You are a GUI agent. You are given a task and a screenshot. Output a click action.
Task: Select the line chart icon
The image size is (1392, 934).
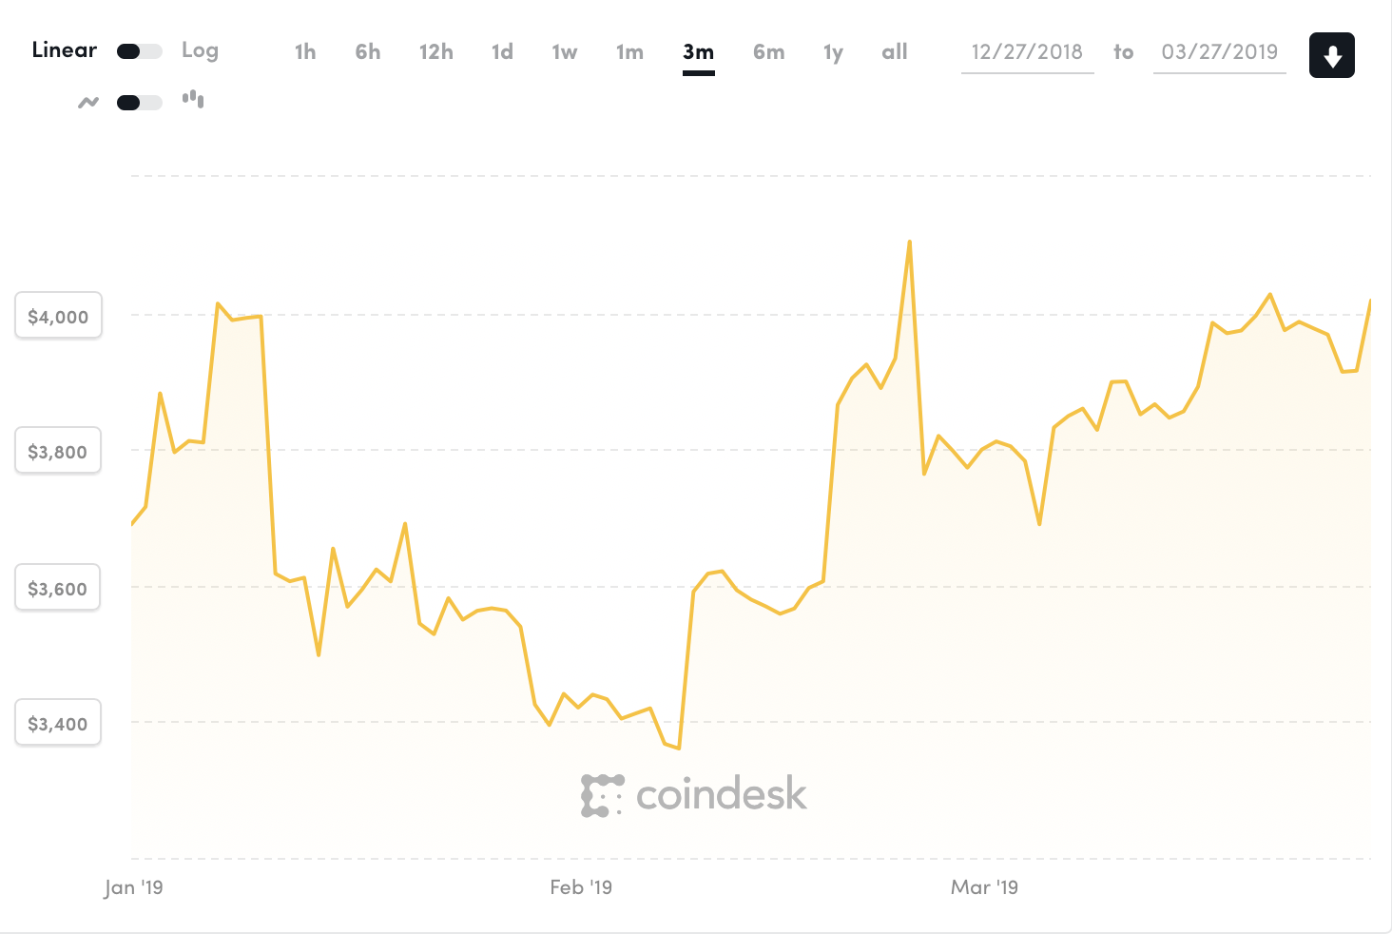[x=87, y=100]
